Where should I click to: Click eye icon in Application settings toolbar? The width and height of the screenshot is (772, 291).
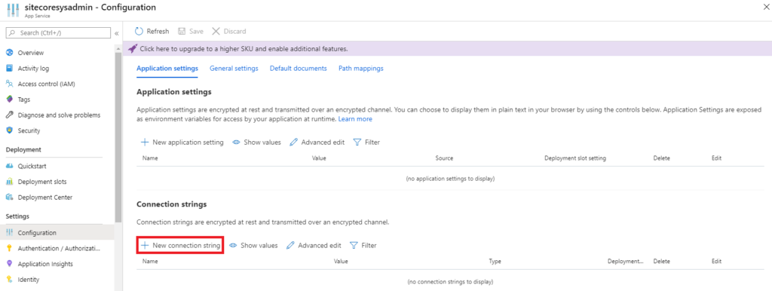pos(236,142)
